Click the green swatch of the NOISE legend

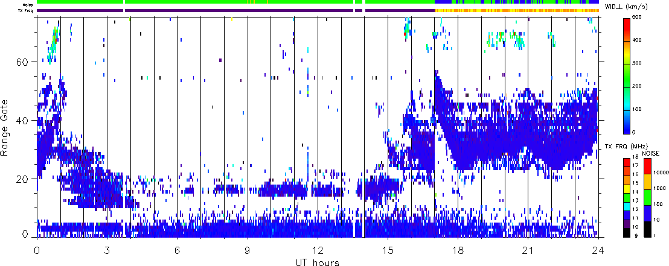(x=647, y=197)
